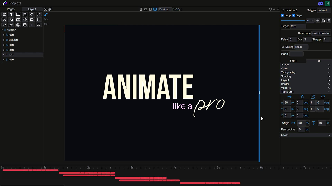
Task: Open the a1 animation dropdown
Action: [x=309, y=20]
